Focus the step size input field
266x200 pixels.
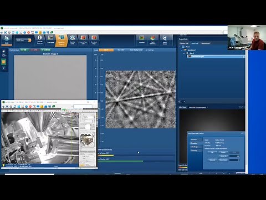click(x=234, y=160)
